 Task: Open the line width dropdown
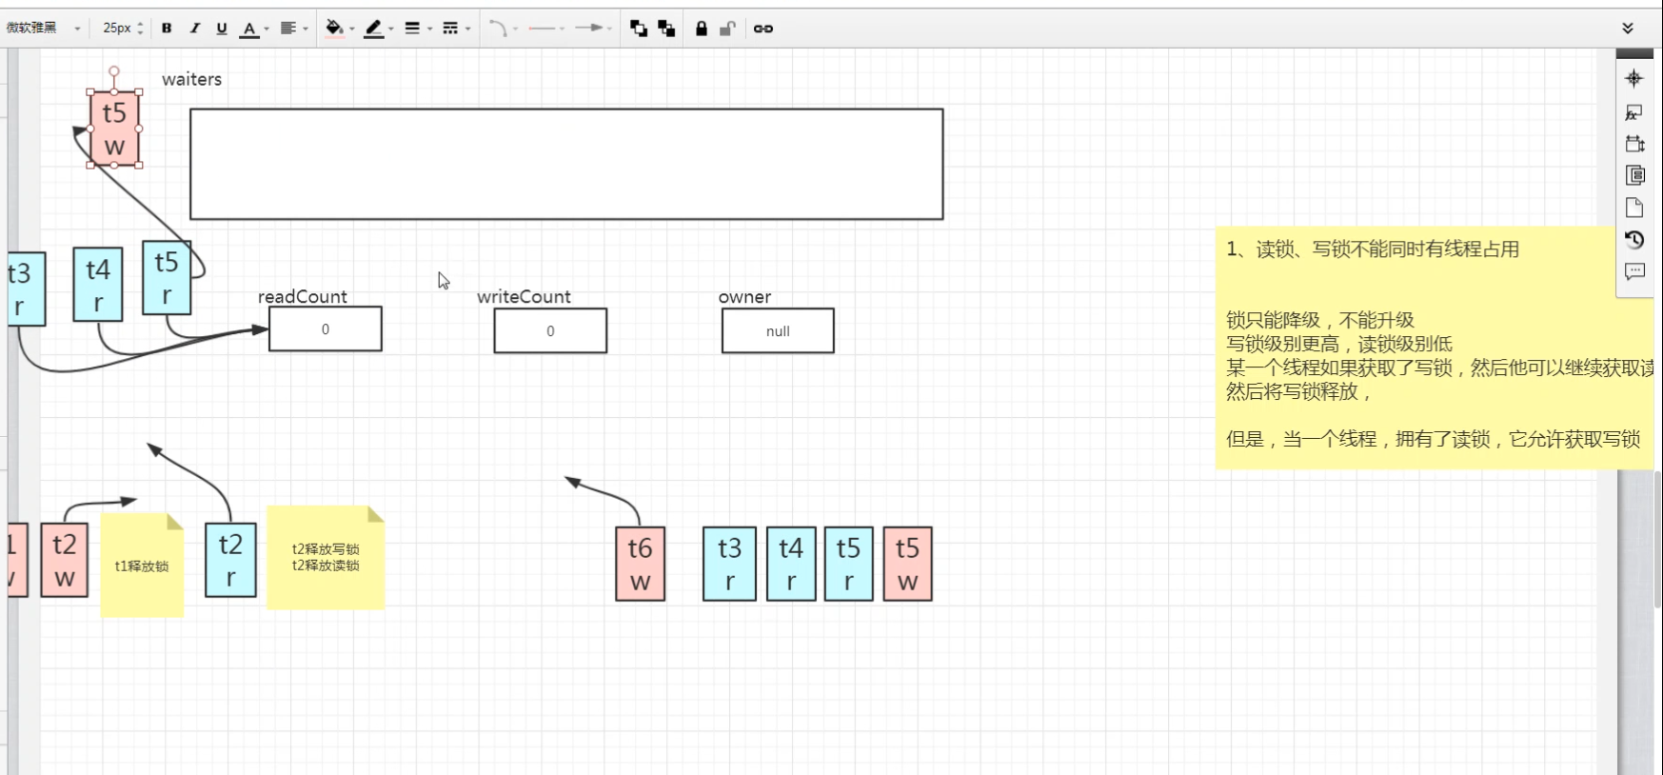click(x=418, y=29)
